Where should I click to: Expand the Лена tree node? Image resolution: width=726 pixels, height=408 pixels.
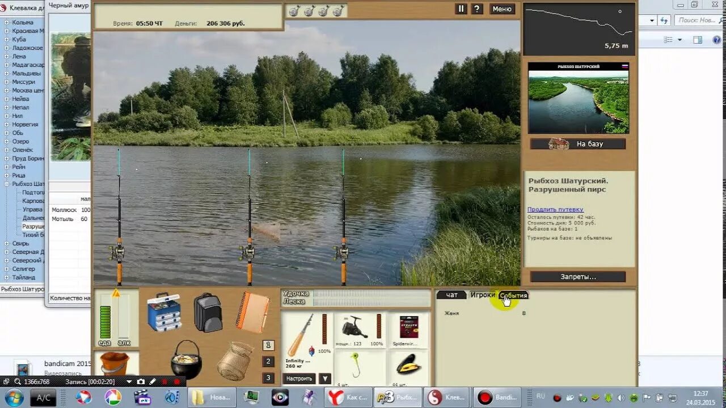pos(7,57)
